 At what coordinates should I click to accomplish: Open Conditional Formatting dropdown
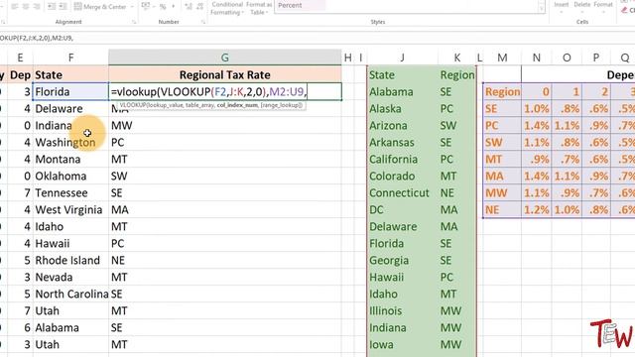(227, 8)
